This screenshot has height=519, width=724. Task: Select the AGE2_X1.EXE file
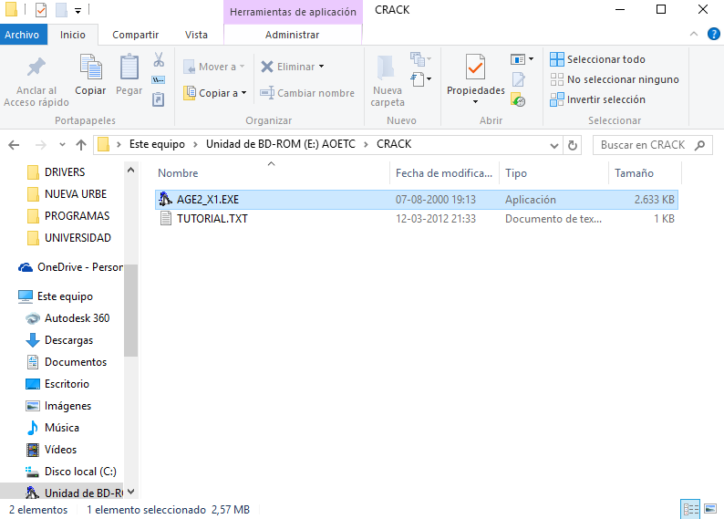click(417, 200)
